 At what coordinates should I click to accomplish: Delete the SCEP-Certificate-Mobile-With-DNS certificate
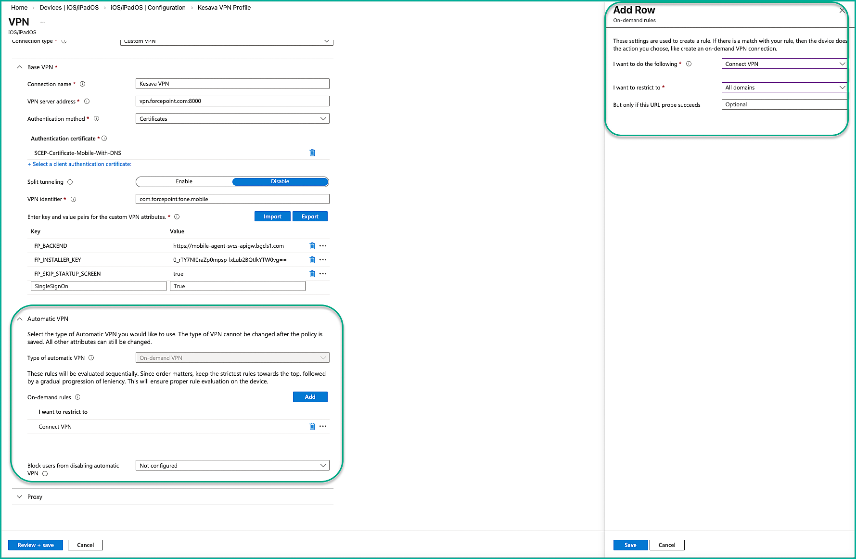[x=312, y=153]
